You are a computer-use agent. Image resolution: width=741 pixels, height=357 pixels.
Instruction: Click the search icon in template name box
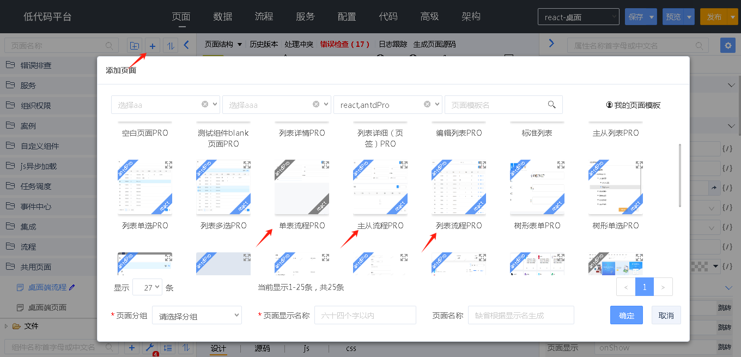(551, 105)
